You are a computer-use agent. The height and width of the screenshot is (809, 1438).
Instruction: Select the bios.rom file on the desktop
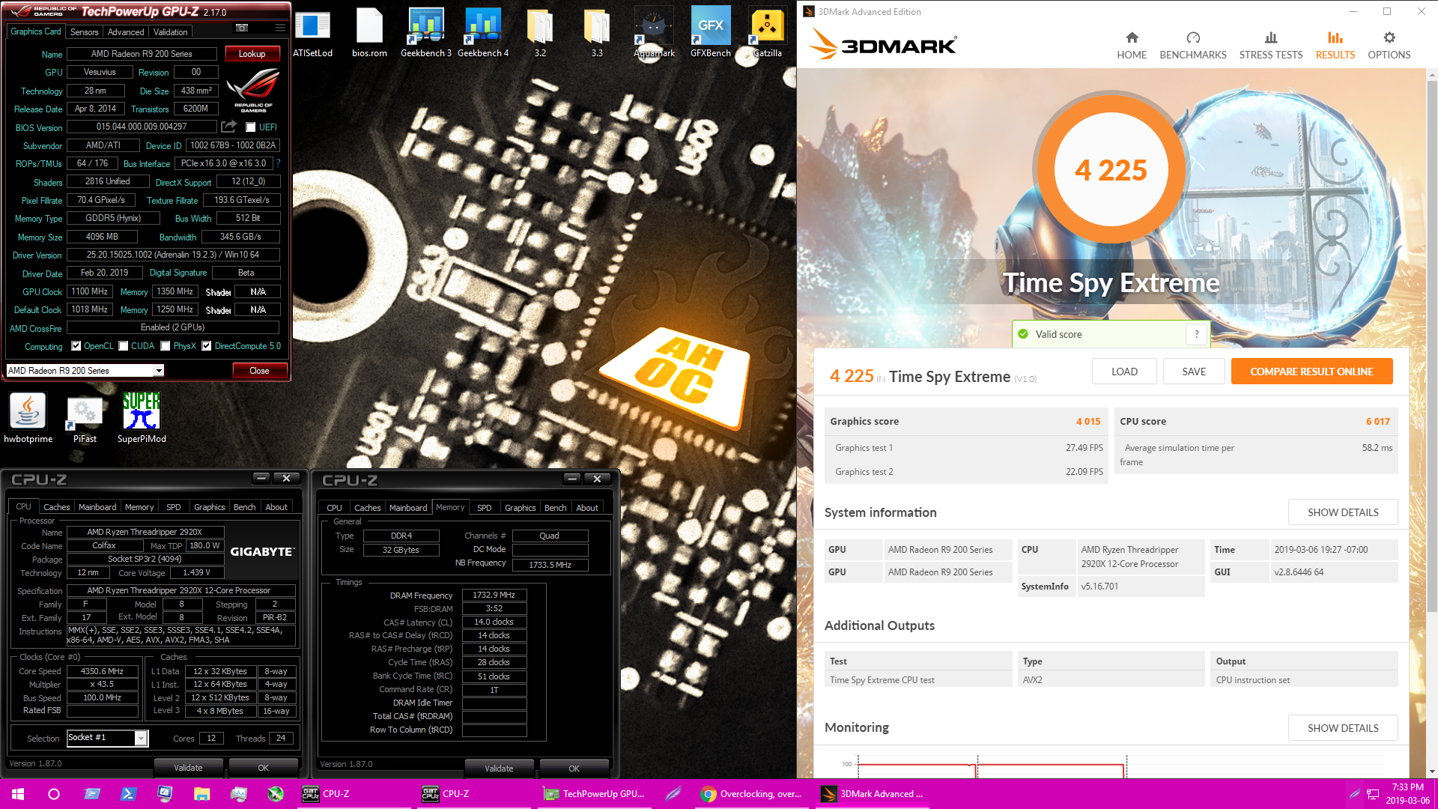[369, 33]
